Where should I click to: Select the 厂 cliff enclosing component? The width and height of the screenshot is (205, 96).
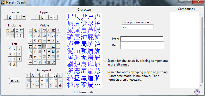point(21,30)
